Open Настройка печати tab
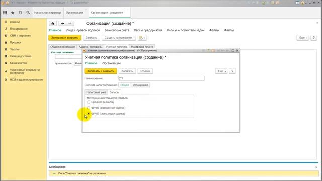This screenshot has height=181, width=322. 142,47
